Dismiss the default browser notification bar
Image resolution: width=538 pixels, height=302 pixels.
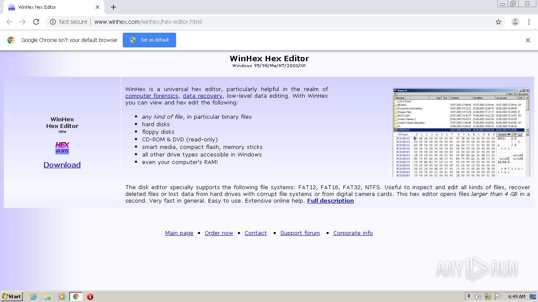coord(528,40)
